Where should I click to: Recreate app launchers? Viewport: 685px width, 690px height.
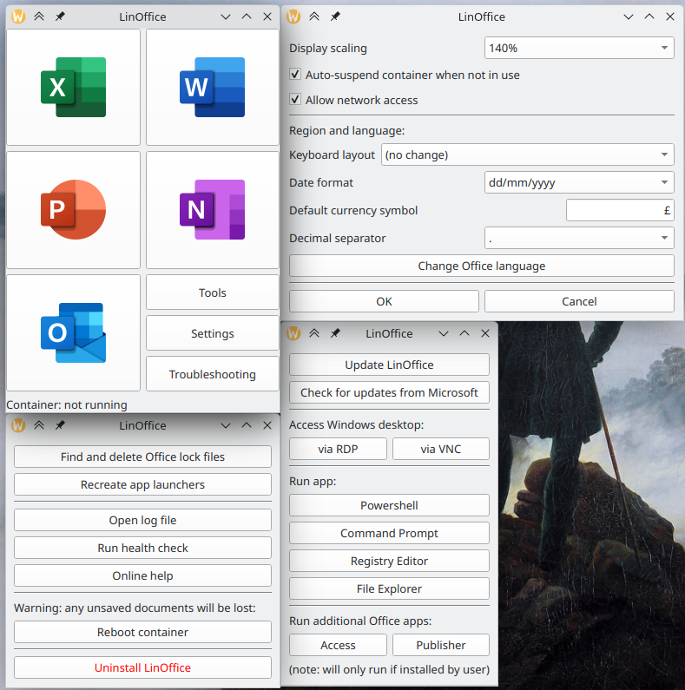tap(142, 484)
